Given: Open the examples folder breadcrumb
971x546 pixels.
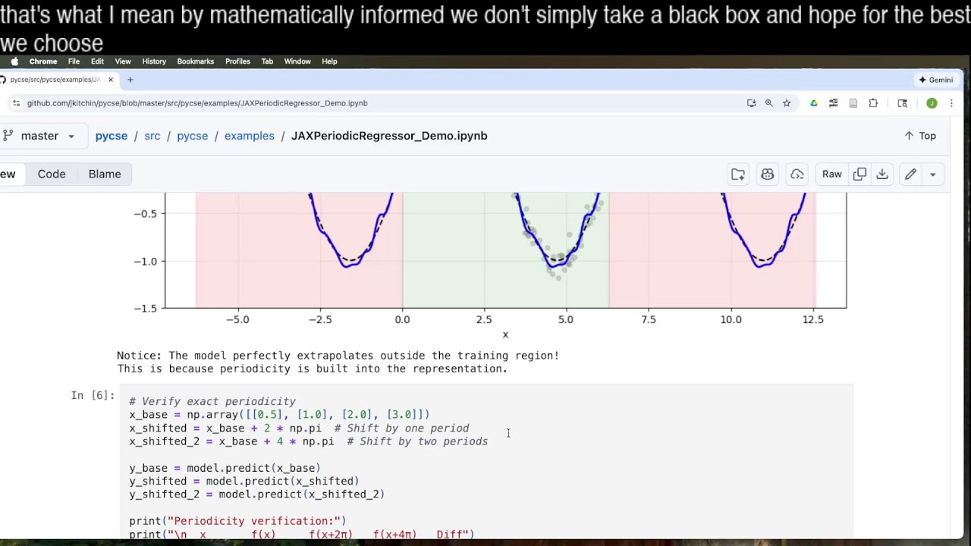Looking at the screenshot, I should pos(250,136).
